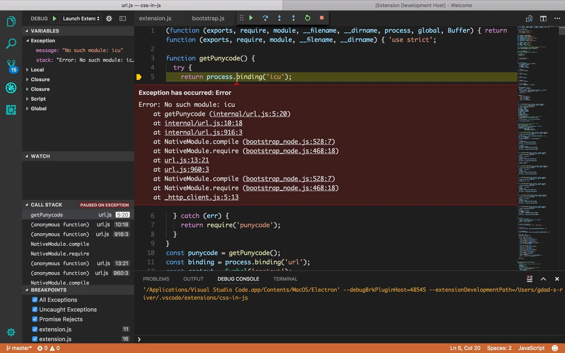The height and width of the screenshot is (353, 565).
Task: Collapse the Exception scope
Action: 78,41
